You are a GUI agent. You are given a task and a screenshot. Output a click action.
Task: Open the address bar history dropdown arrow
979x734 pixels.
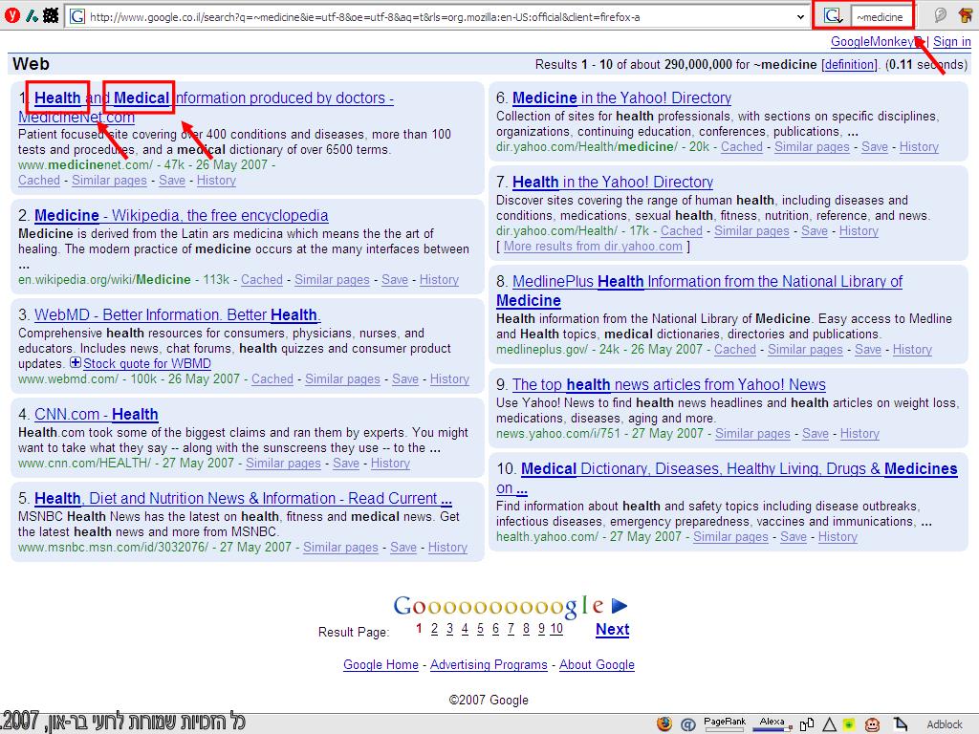pyautogui.click(x=800, y=17)
